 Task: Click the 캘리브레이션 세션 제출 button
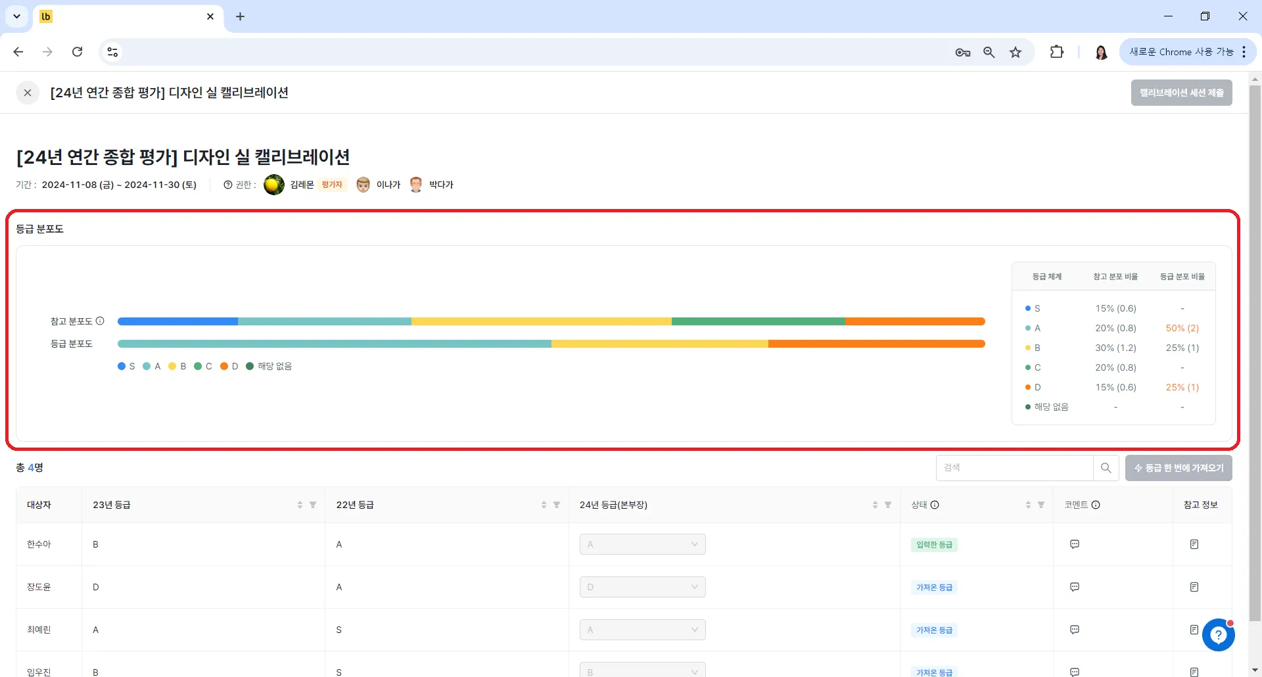pyautogui.click(x=1181, y=93)
